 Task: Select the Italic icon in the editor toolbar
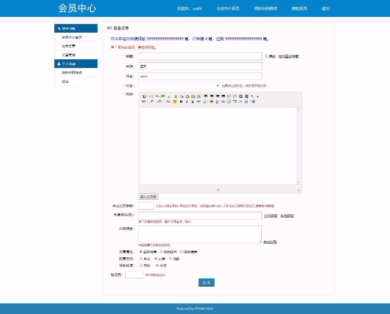click(x=187, y=103)
